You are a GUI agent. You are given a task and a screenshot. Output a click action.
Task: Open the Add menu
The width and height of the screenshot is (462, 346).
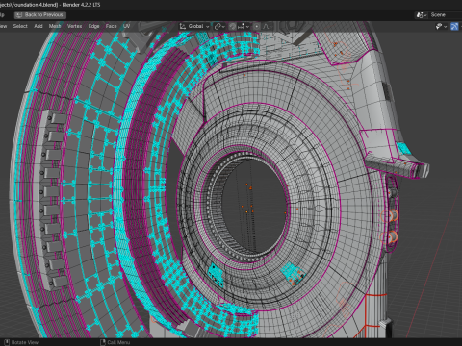(x=38, y=26)
